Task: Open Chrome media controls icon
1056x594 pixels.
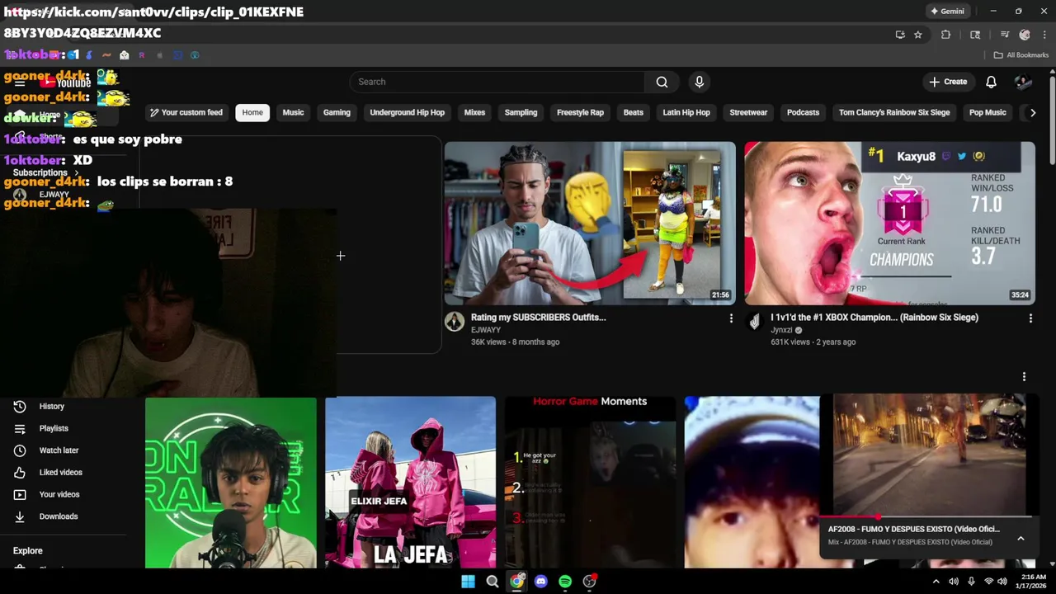Action: click(x=1004, y=35)
